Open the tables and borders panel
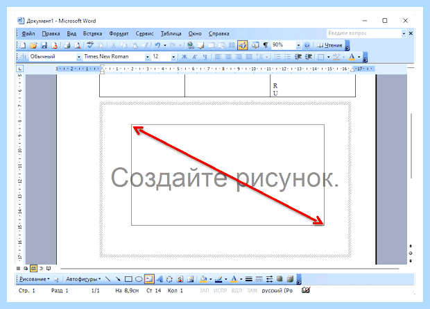The height and width of the screenshot is (309, 430). (201, 45)
